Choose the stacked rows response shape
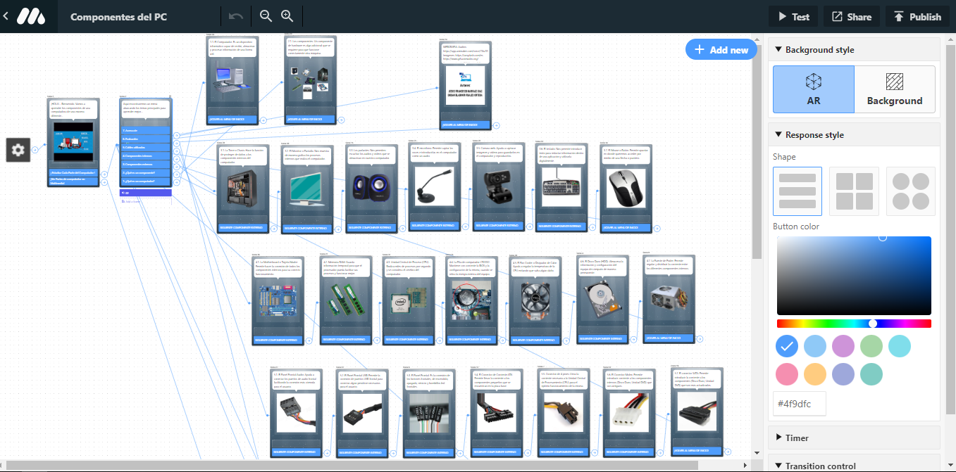The image size is (956, 472). coord(797,191)
